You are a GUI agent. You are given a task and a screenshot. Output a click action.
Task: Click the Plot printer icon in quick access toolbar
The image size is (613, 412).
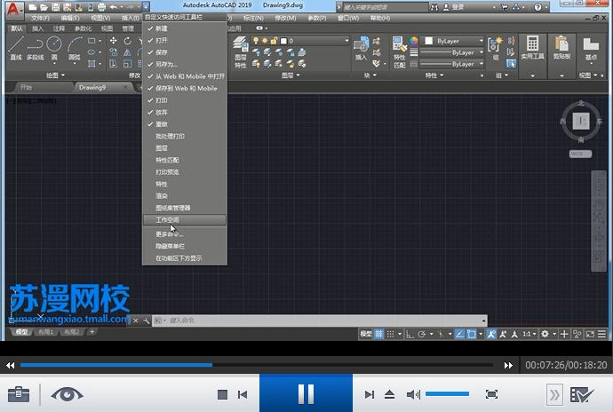(x=101, y=7)
